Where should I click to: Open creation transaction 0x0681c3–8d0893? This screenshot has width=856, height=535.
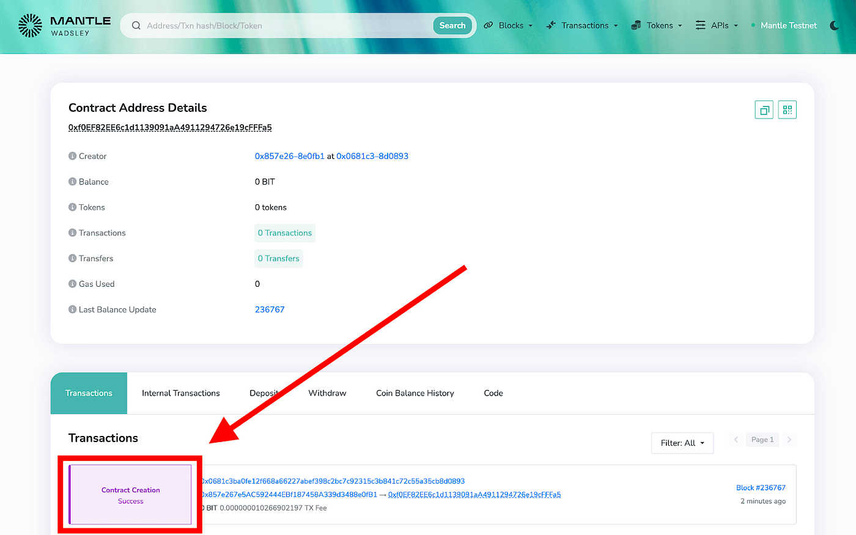[372, 156]
